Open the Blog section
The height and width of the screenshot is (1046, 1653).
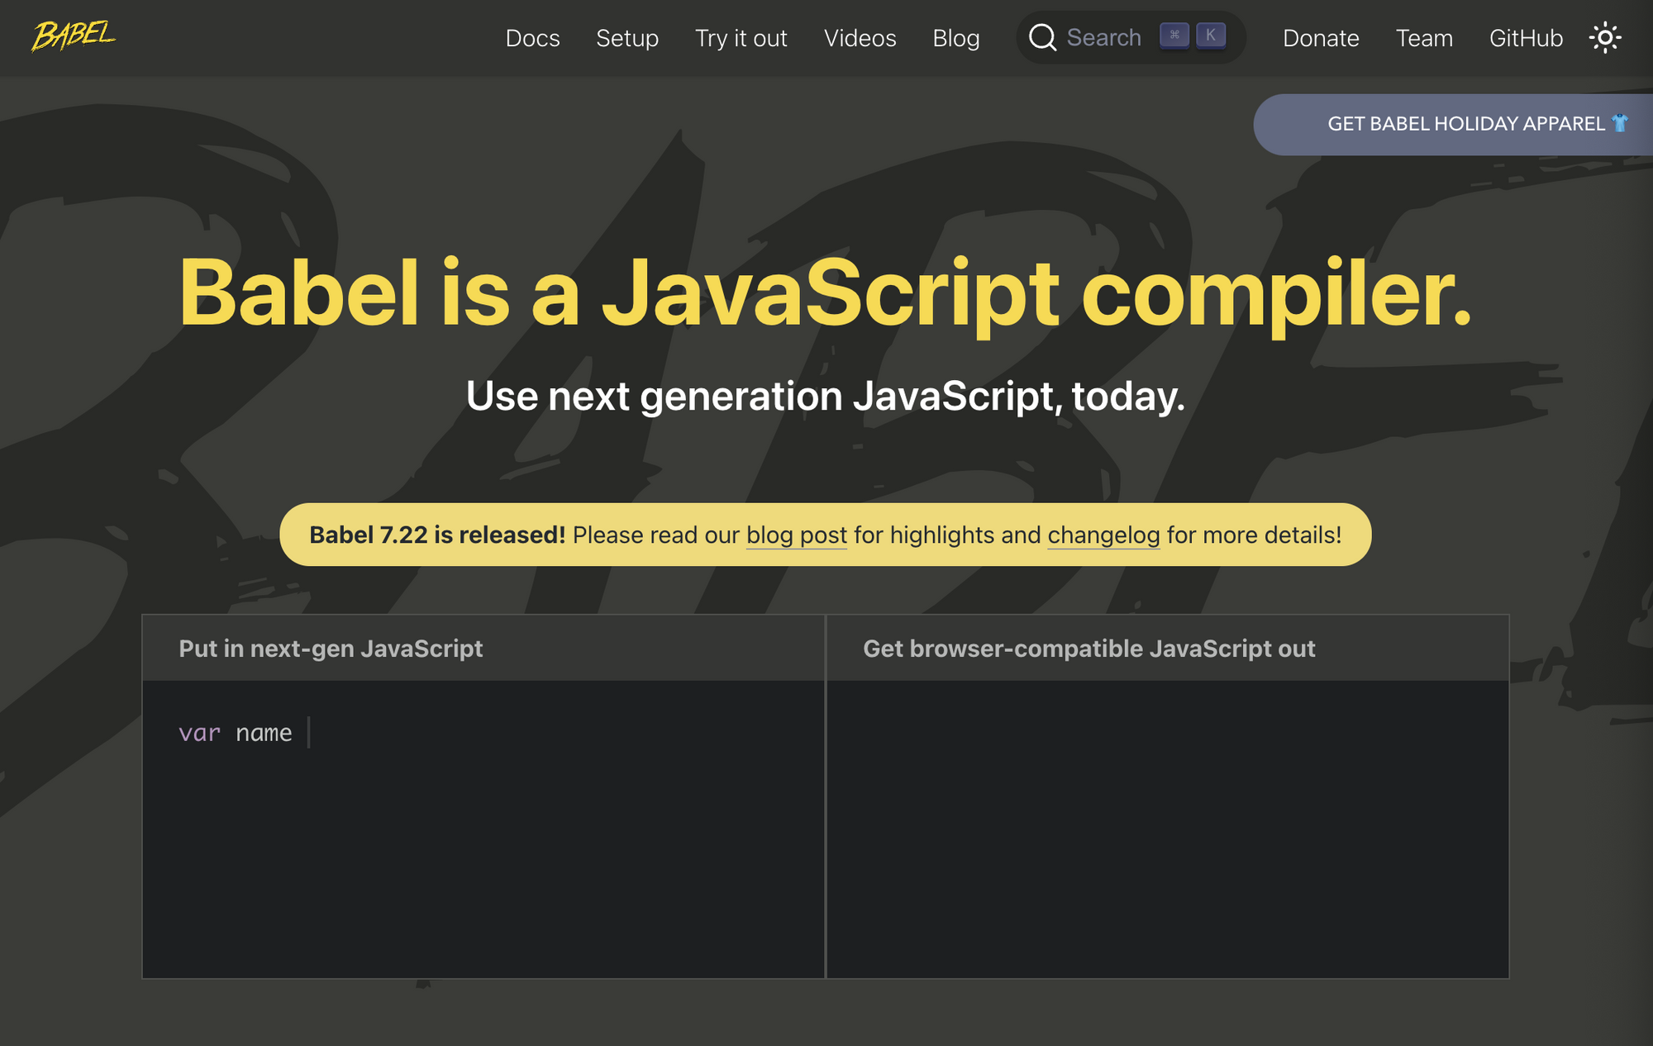pos(955,38)
